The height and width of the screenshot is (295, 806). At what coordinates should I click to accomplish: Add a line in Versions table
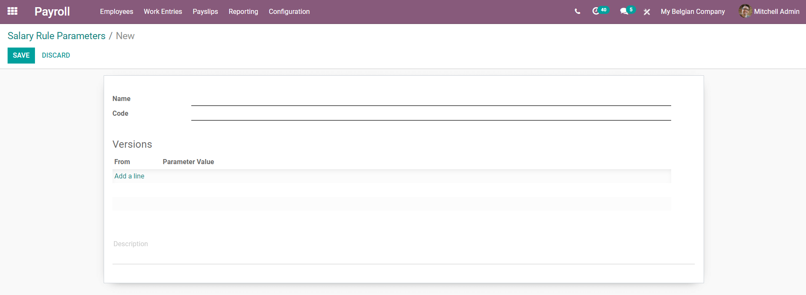[129, 176]
